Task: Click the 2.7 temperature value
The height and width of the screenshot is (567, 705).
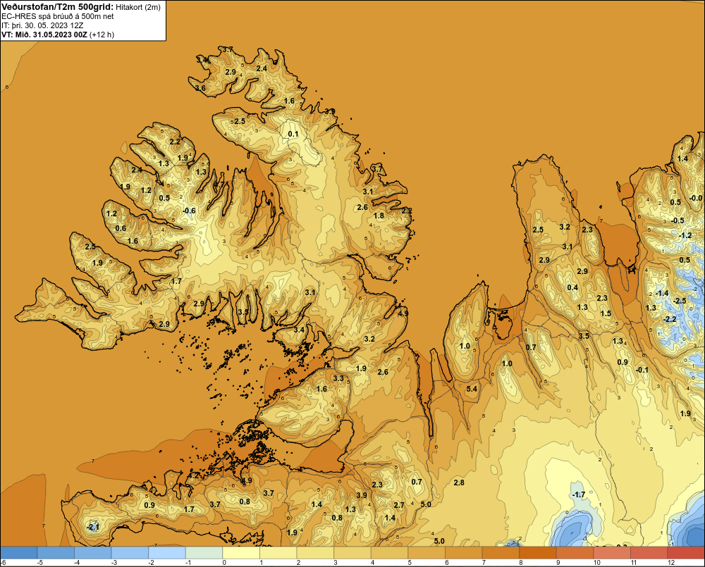Action: [x=399, y=505]
